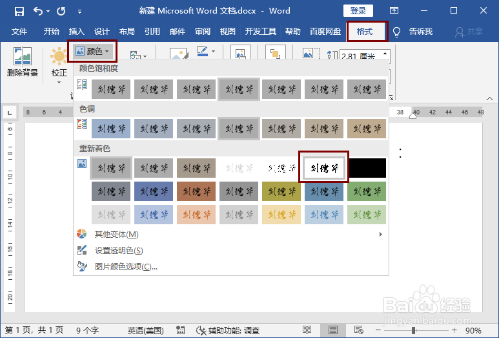Open the 校正 corrections dropdown
499x338 pixels.
pyautogui.click(x=59, y=65)
